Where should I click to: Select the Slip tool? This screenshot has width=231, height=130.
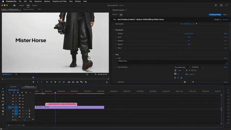3,101
